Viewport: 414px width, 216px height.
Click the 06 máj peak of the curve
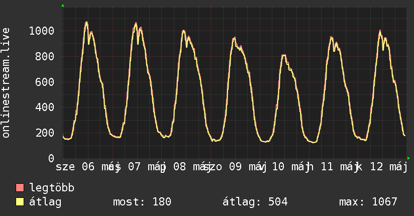(x=86, y=22)
